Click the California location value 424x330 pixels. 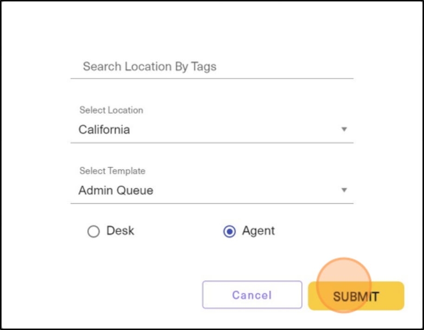point(104,129)
